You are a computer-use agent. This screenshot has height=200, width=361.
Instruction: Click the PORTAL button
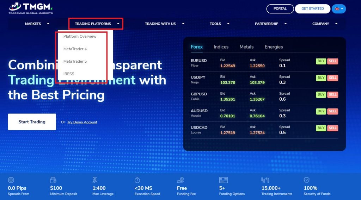click(280, 9)
